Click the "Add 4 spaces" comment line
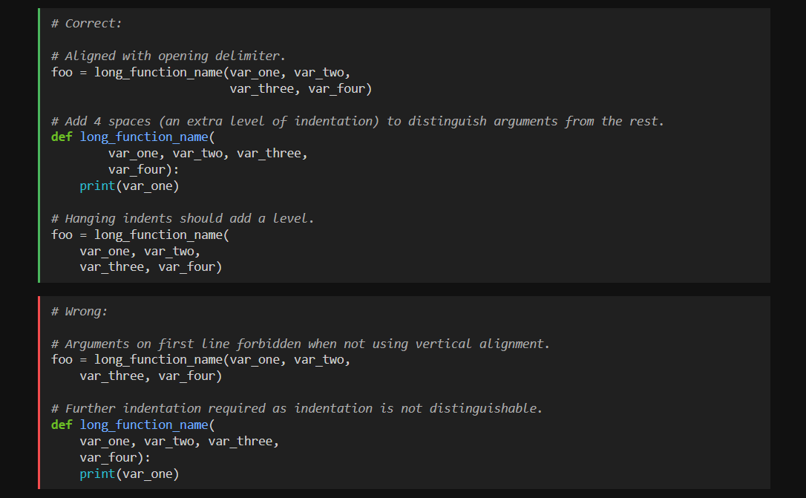 (357, 121)
